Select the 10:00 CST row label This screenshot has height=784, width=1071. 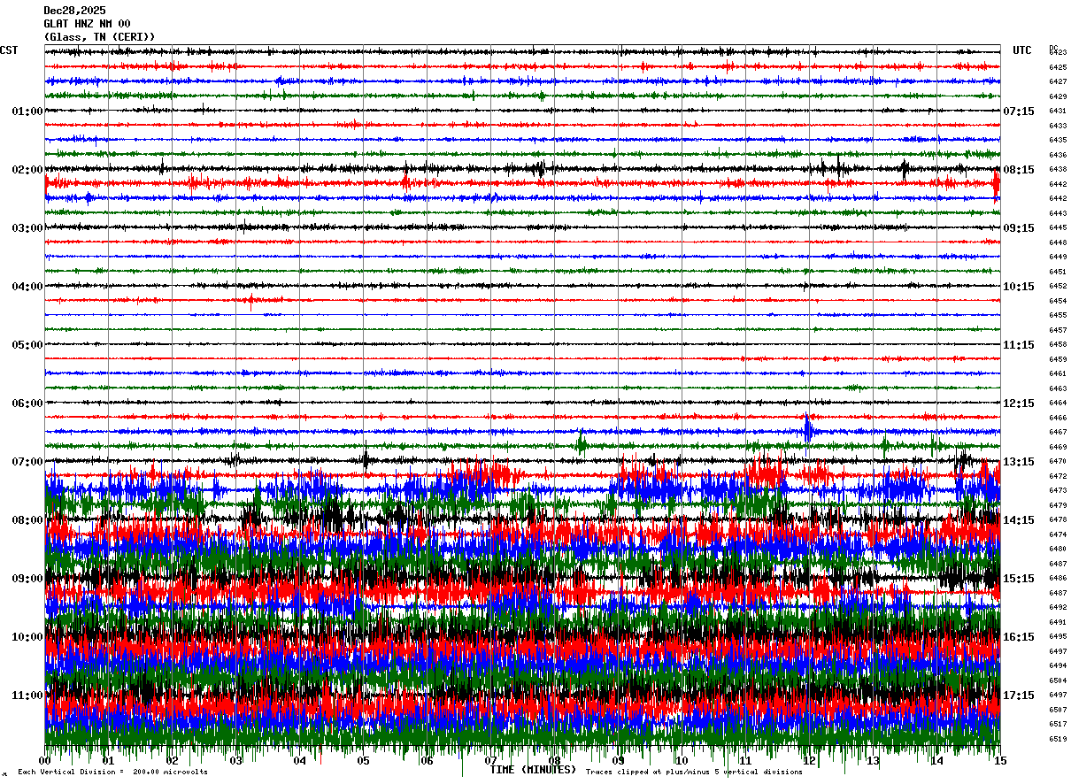[x=27, y=637]
